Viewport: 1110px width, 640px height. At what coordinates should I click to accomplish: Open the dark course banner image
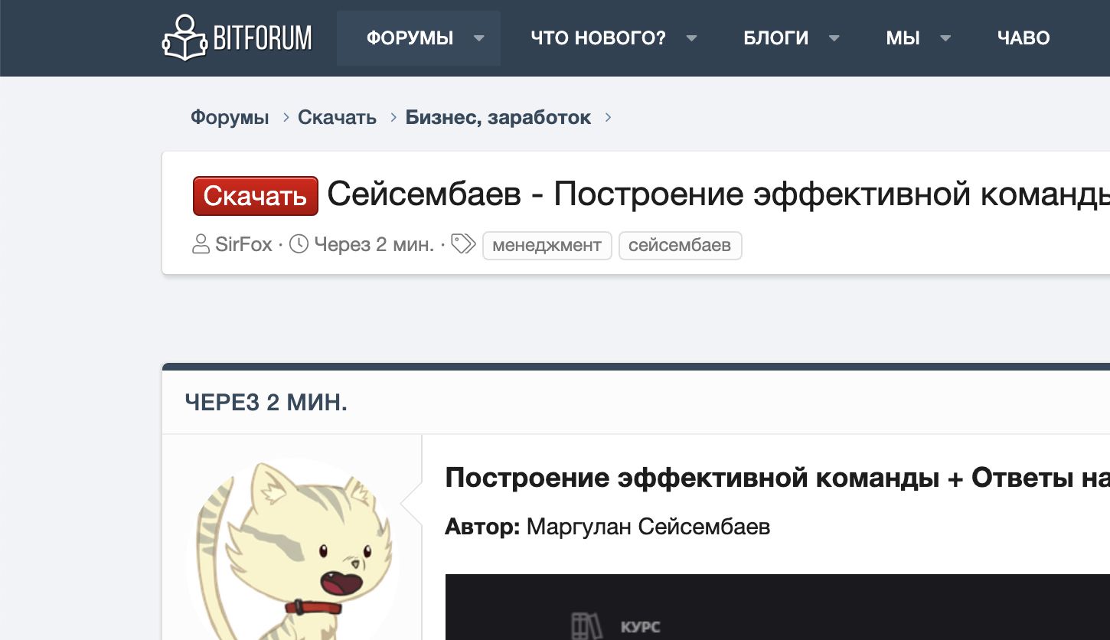[777, 607]
